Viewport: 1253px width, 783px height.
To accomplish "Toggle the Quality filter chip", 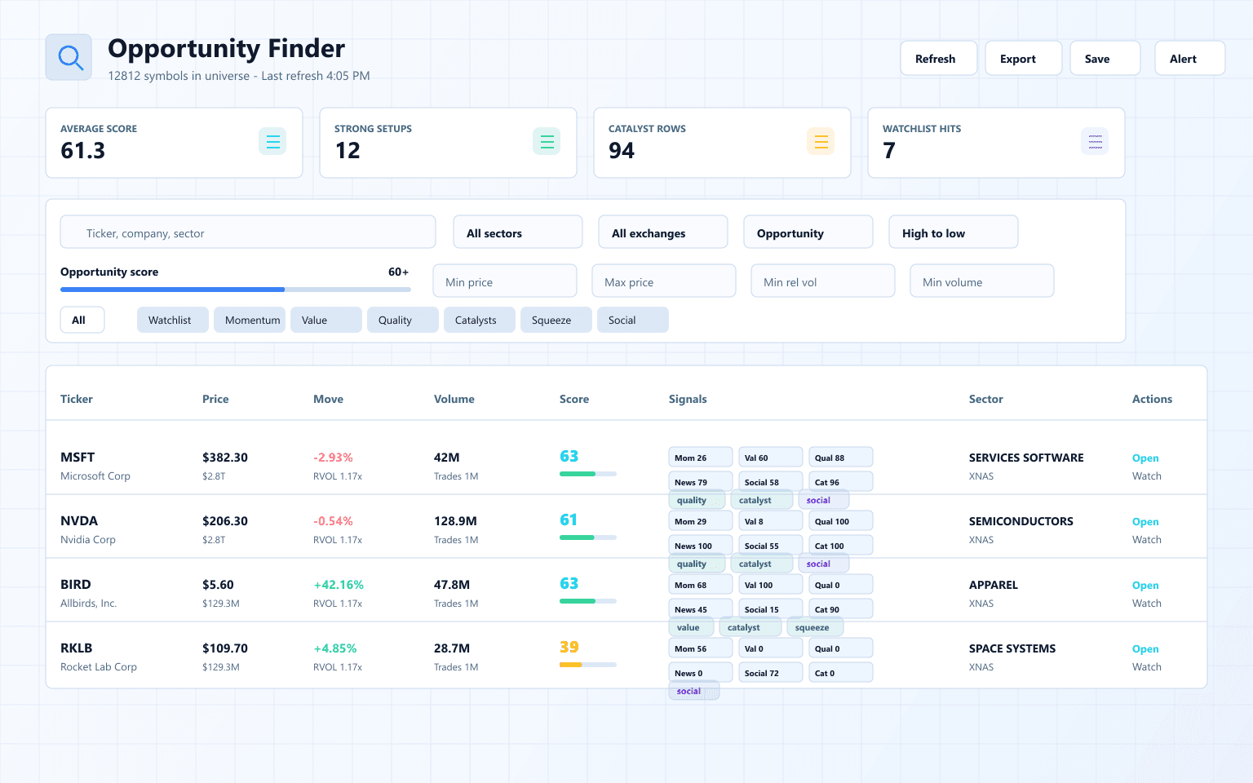I will (403, 320).
